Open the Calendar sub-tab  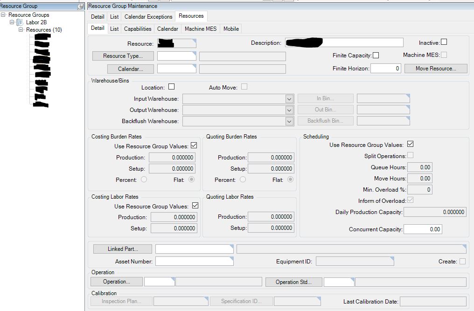click(x=167, y=29)
